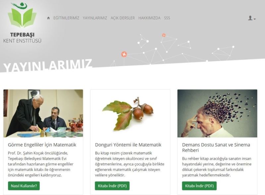Open the YAYINLARIMIZ menu item
The width and height of the screenshot is (265, 195).
(95, 18)
